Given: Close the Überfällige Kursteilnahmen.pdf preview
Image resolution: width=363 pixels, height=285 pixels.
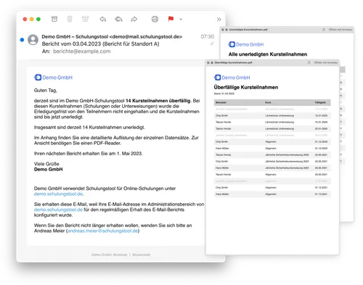Looking at the screenshot, I should click(208, 62).
